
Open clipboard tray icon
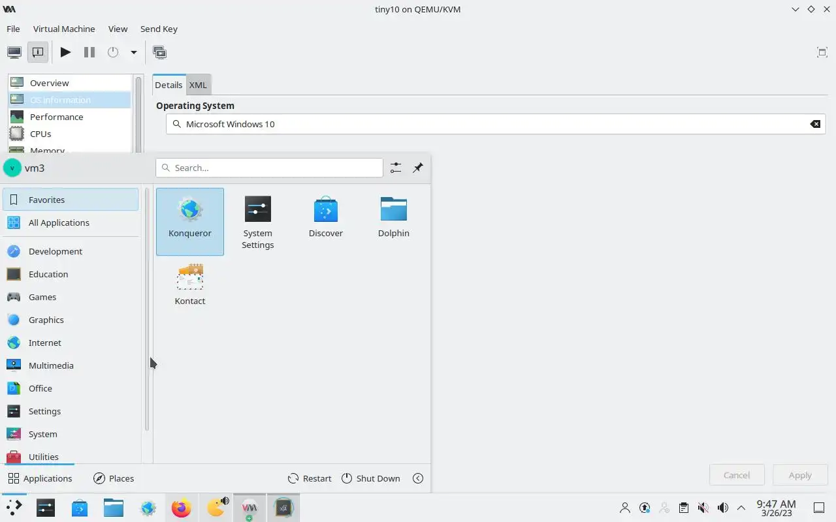click(684, 508)
